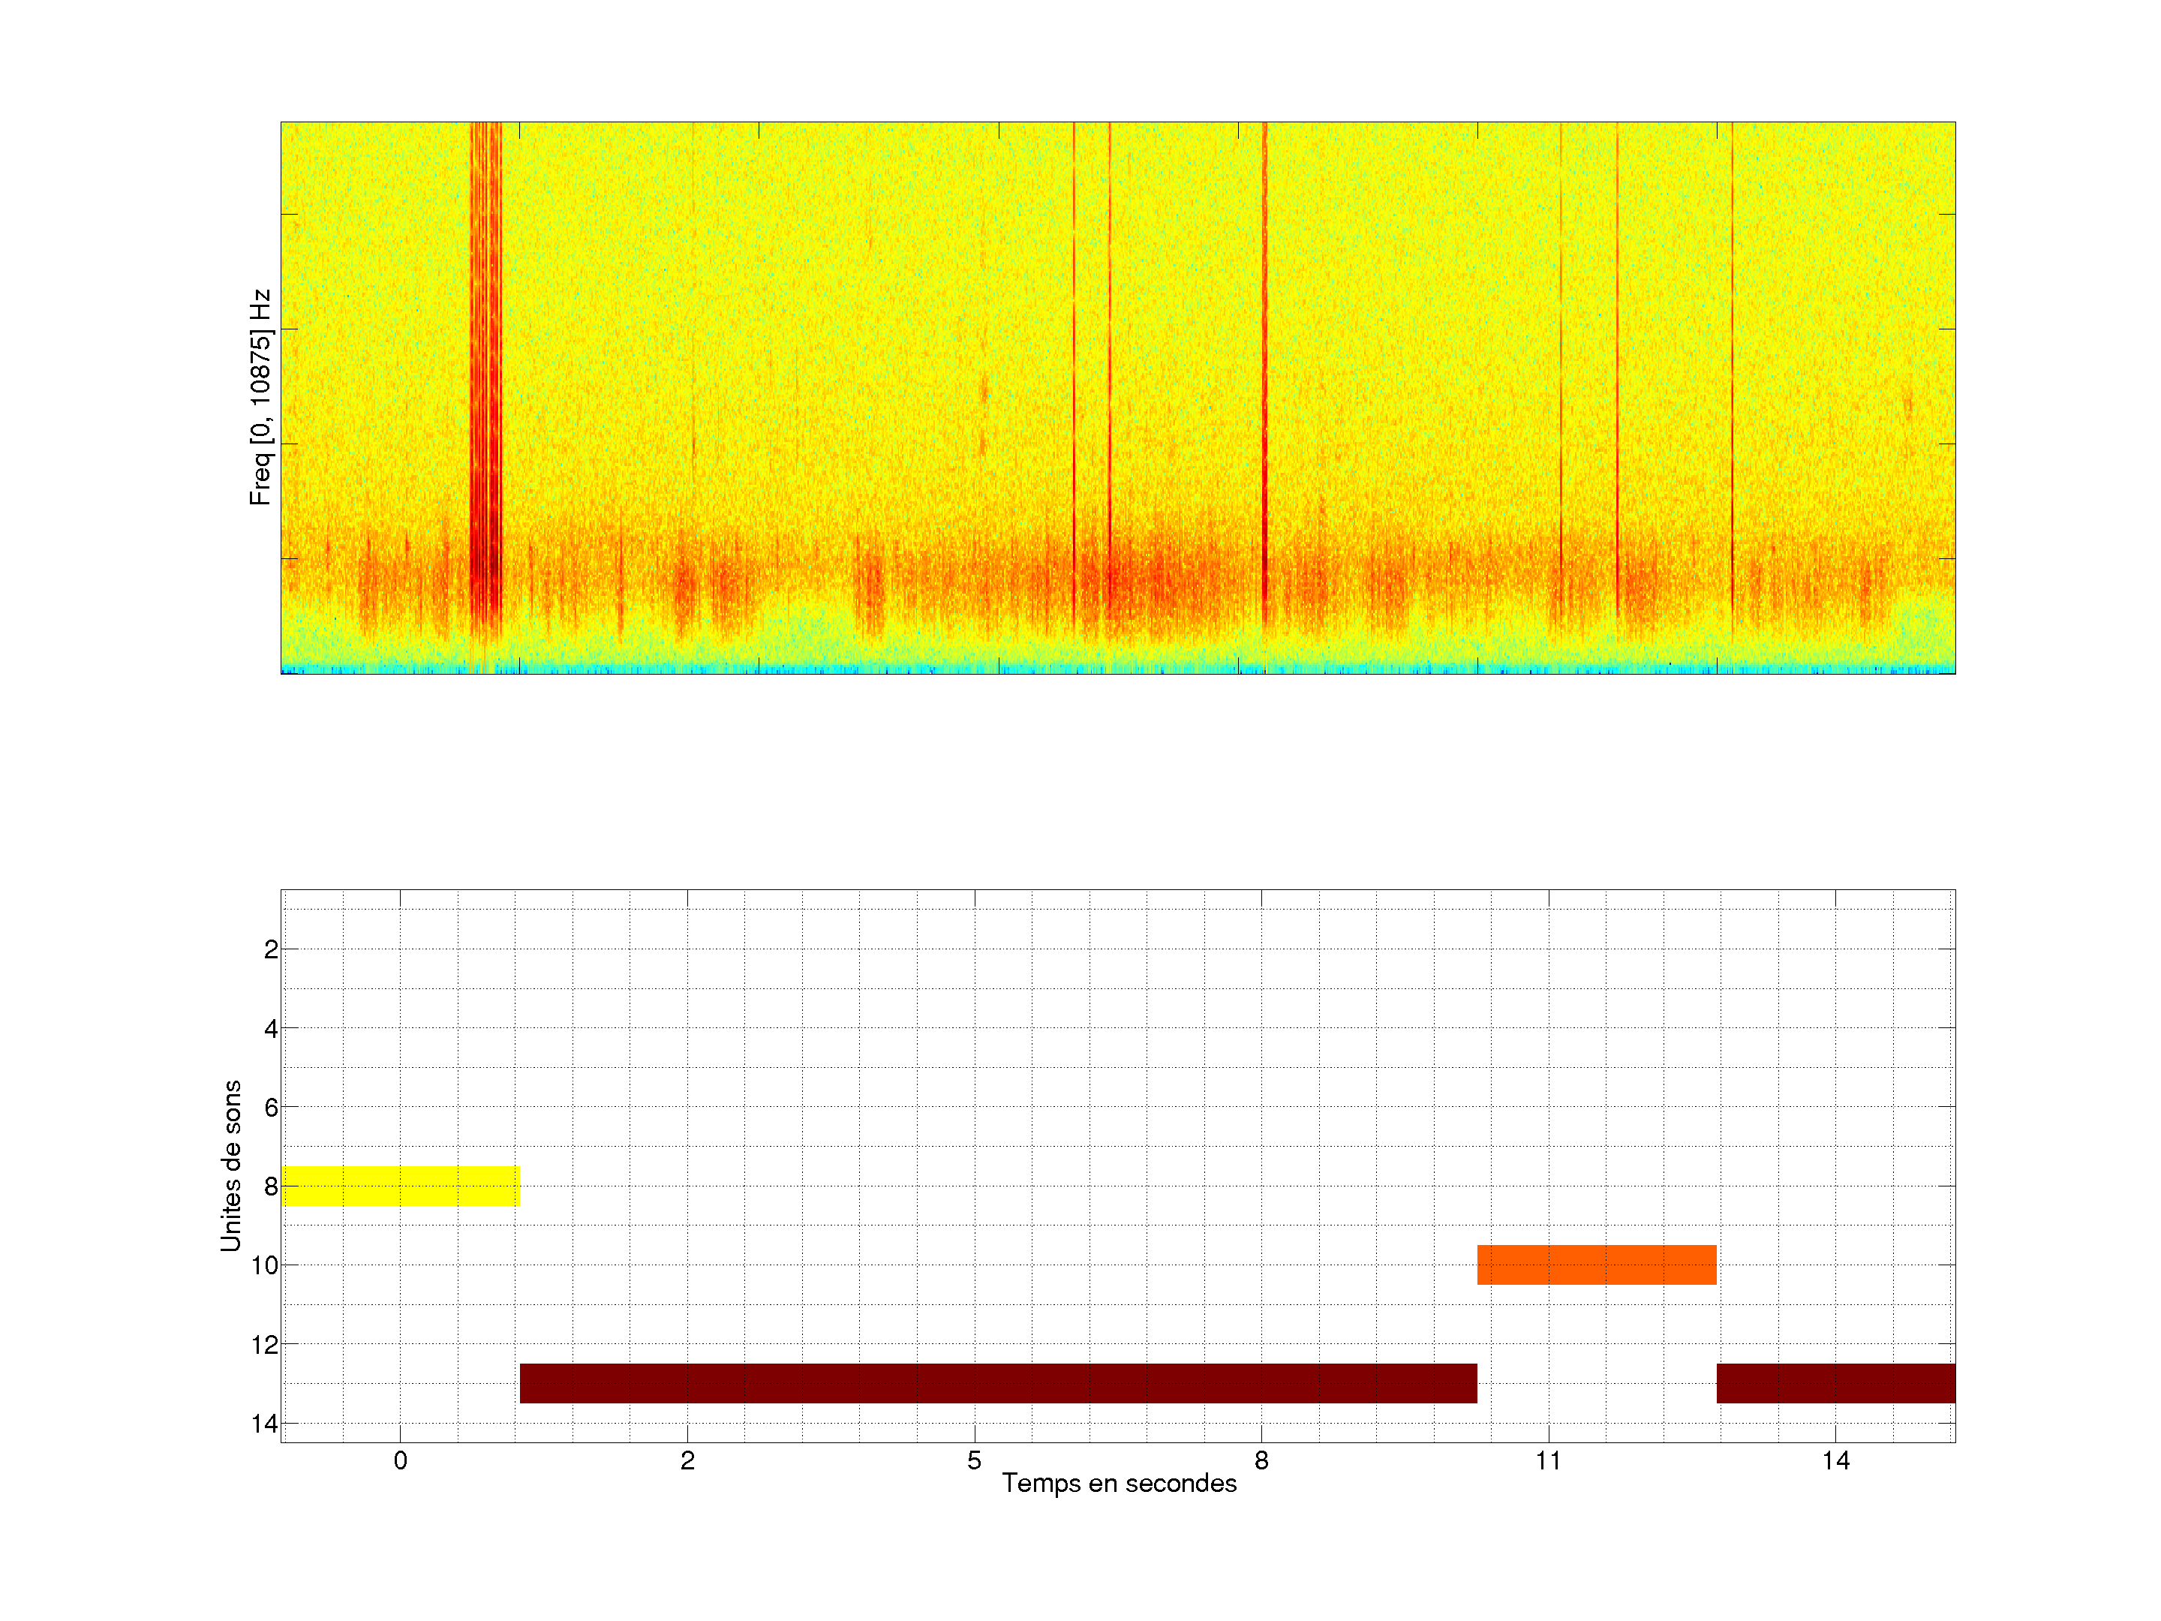
Task: Click x-axis tick label 11
Action: [x=1547, y=1460]
